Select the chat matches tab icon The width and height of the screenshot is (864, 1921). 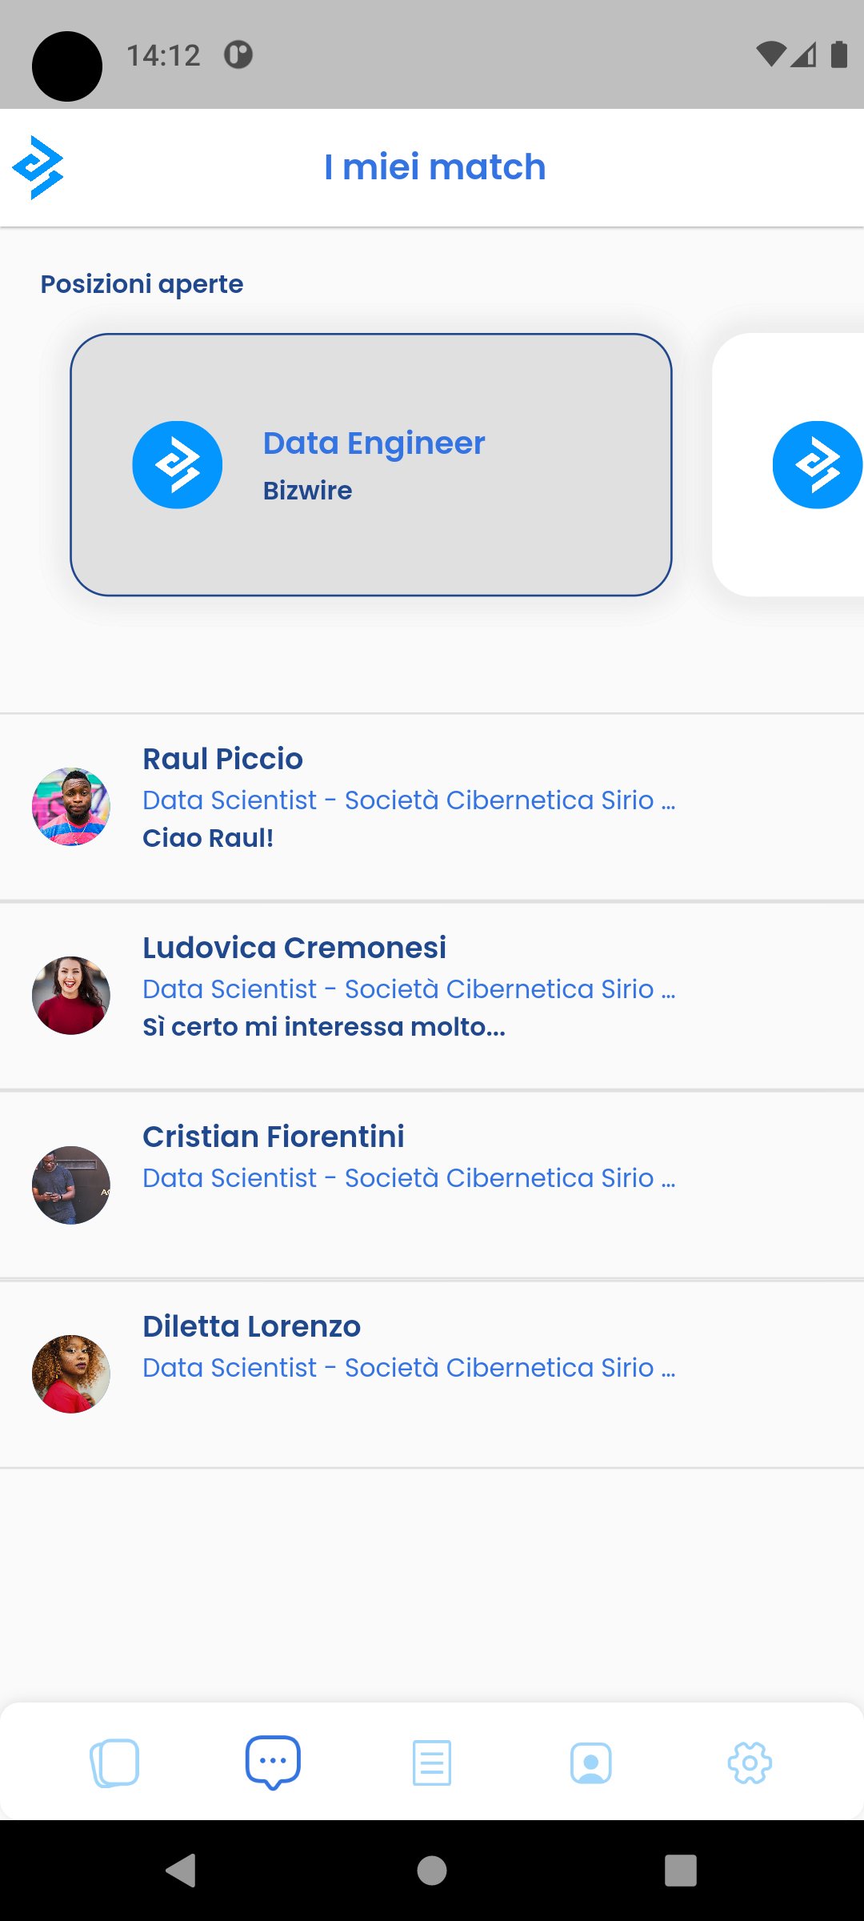[273, 1762]
